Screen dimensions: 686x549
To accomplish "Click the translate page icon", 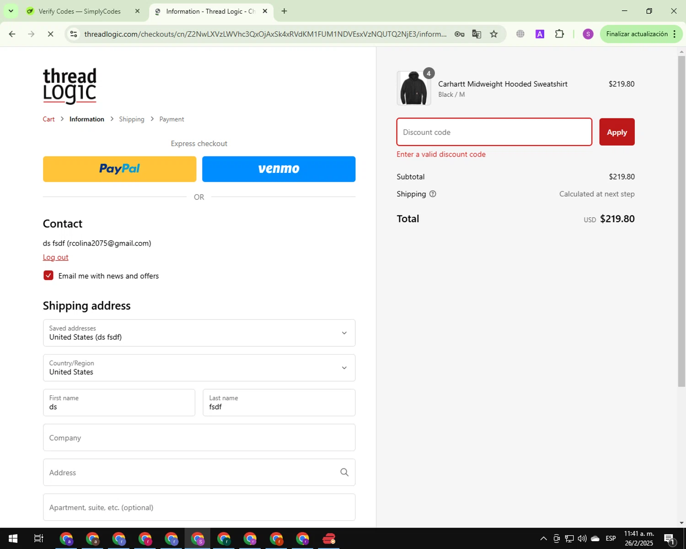I will coord(477,34).
